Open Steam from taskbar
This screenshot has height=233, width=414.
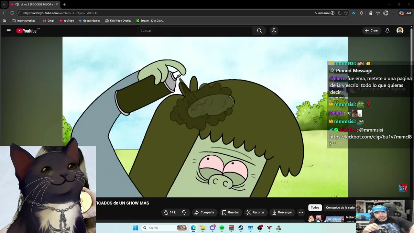point(241,228)
